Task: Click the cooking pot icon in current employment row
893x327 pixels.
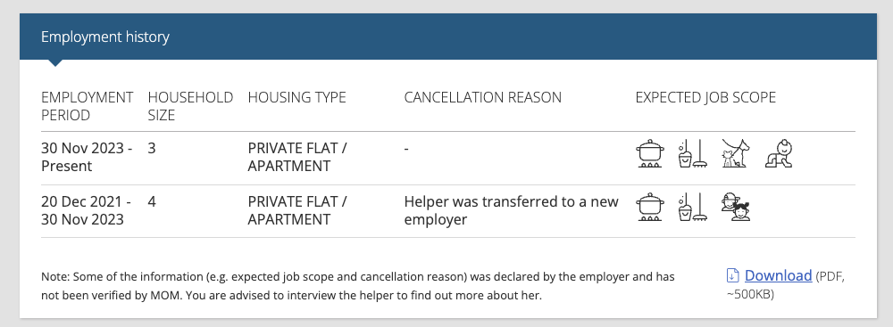Action: (x=650, y=153)
